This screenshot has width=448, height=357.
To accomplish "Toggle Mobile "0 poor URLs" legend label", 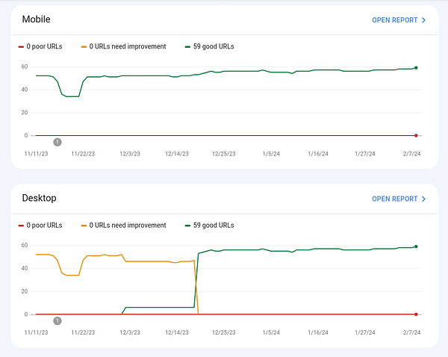I will pos(45,46).
